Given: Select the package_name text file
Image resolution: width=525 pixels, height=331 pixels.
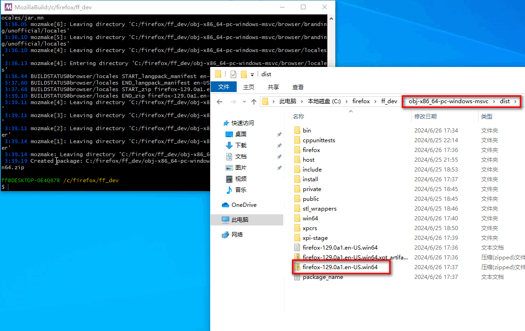Looking at the screenshot, I should pyautogui.click(x=323, y=277).
